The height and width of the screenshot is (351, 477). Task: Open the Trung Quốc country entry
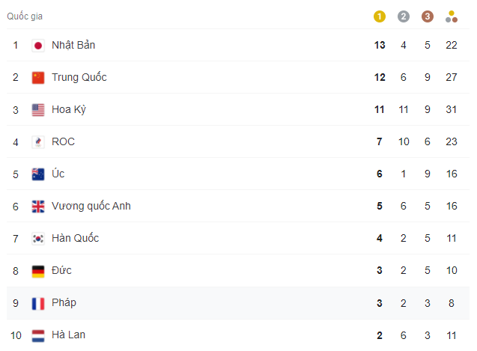click(x=79, y=77)
